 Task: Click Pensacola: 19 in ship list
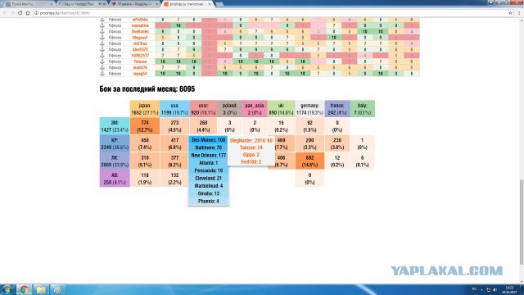click(x=209, y=170)
